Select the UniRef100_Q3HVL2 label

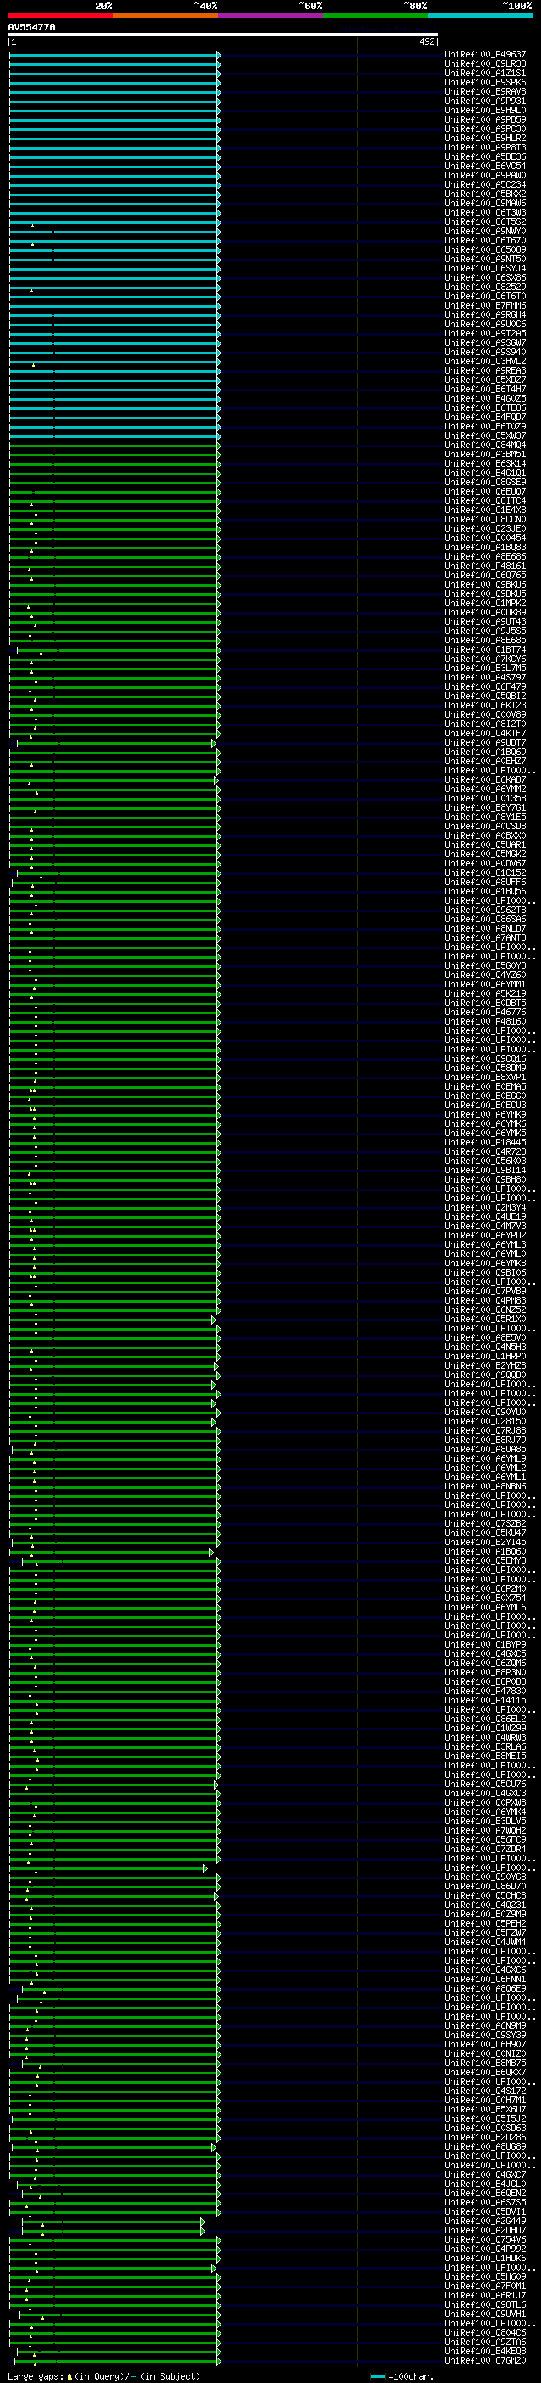[x=485, y=361]
